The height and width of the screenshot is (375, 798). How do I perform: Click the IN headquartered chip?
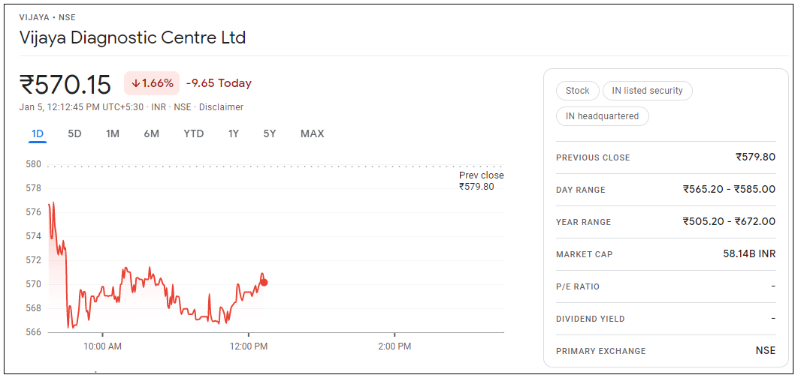602,116
